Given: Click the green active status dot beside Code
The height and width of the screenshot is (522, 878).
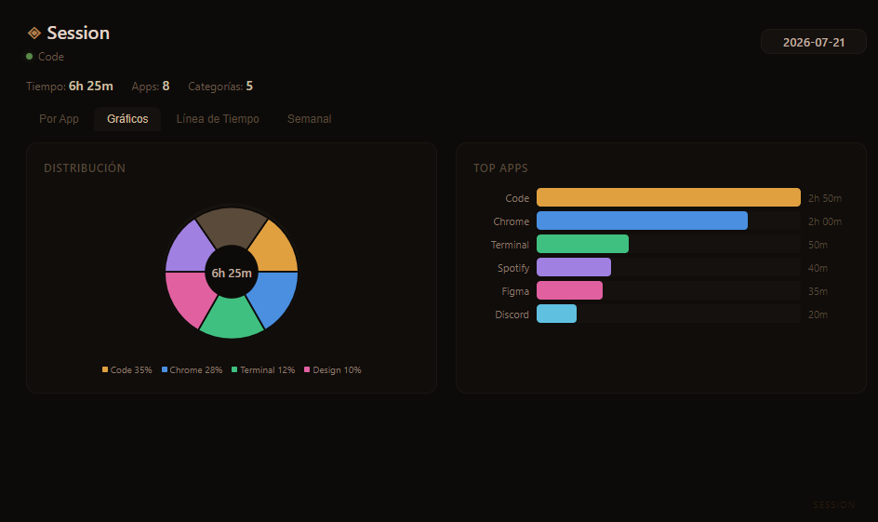Looking at the screenshot, I should point(29,57).
